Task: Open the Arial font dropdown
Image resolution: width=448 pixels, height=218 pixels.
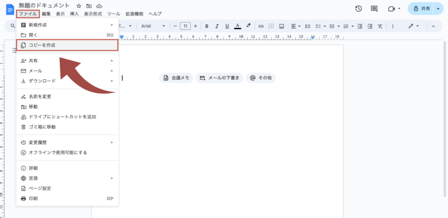Action: [x=152, y=26]
